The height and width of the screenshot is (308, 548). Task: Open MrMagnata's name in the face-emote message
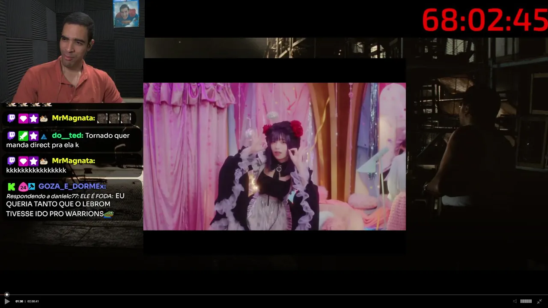pos(73,118)
